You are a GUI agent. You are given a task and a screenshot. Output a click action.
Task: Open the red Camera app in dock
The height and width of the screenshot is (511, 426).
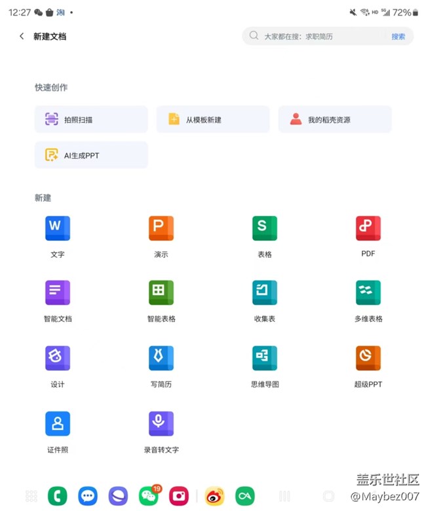(178, 496)
